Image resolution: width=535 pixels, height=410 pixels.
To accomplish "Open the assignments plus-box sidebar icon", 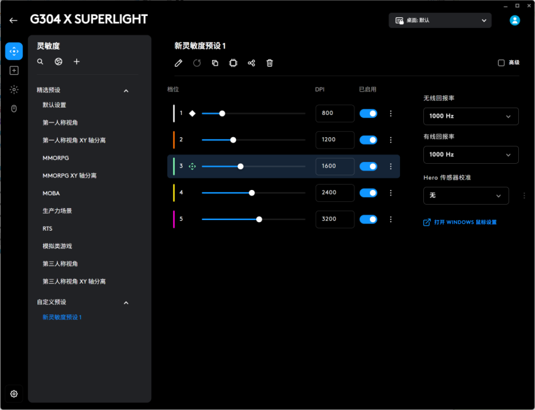I will (x=14, y=70).
